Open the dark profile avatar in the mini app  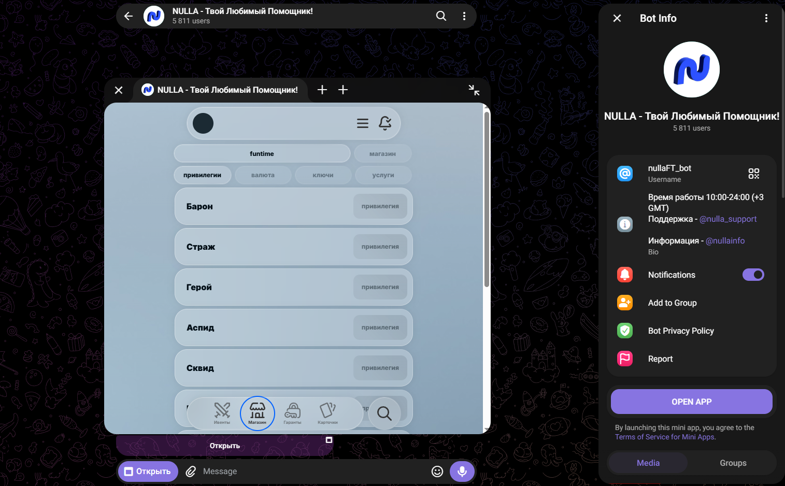[203, 123]
